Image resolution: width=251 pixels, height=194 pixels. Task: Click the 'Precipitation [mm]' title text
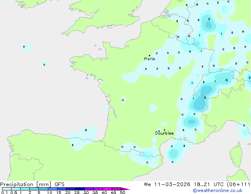[26, 184]
